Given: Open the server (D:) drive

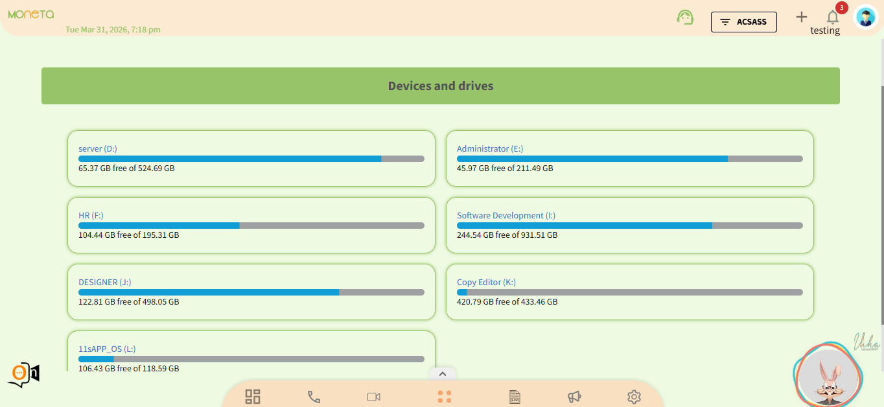Looking at the screenshot, I should point(98,148).
